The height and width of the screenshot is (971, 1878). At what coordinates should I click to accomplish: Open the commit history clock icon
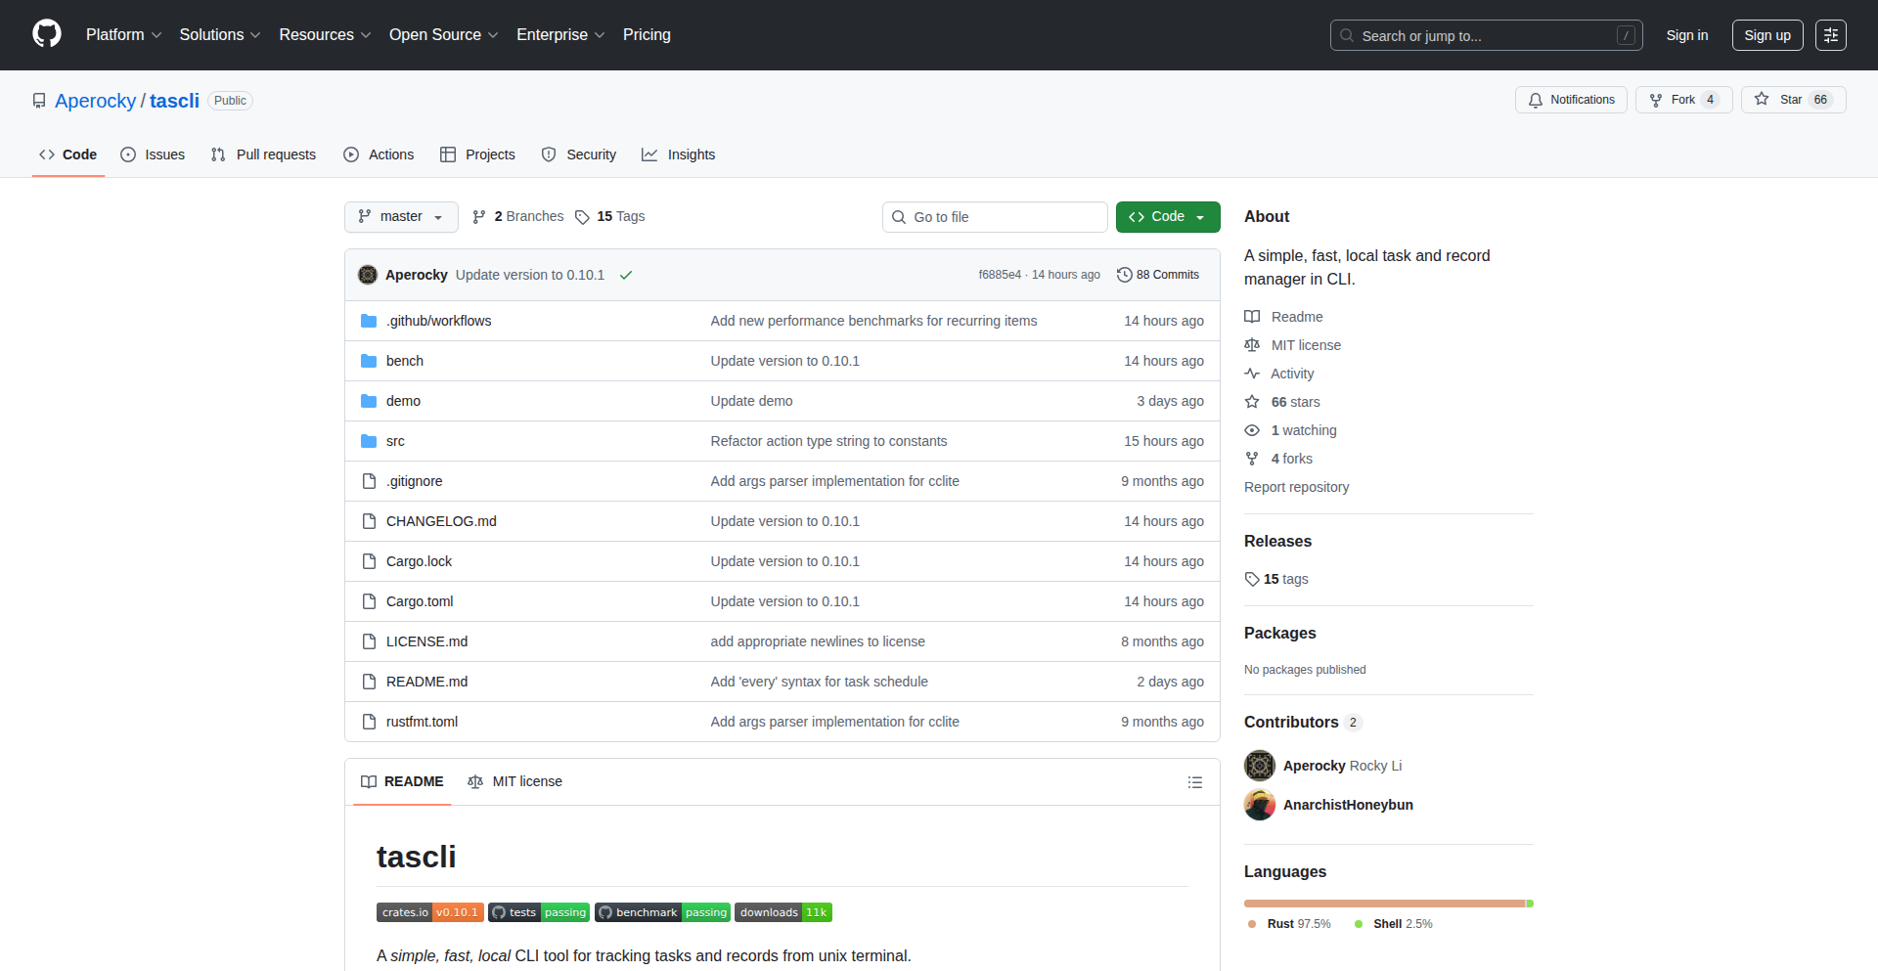point(1123,275)
